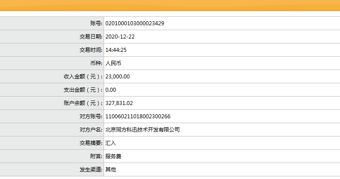Click the 对方户名 field label
Screen dimensions: 340x179
pos(91,130)
